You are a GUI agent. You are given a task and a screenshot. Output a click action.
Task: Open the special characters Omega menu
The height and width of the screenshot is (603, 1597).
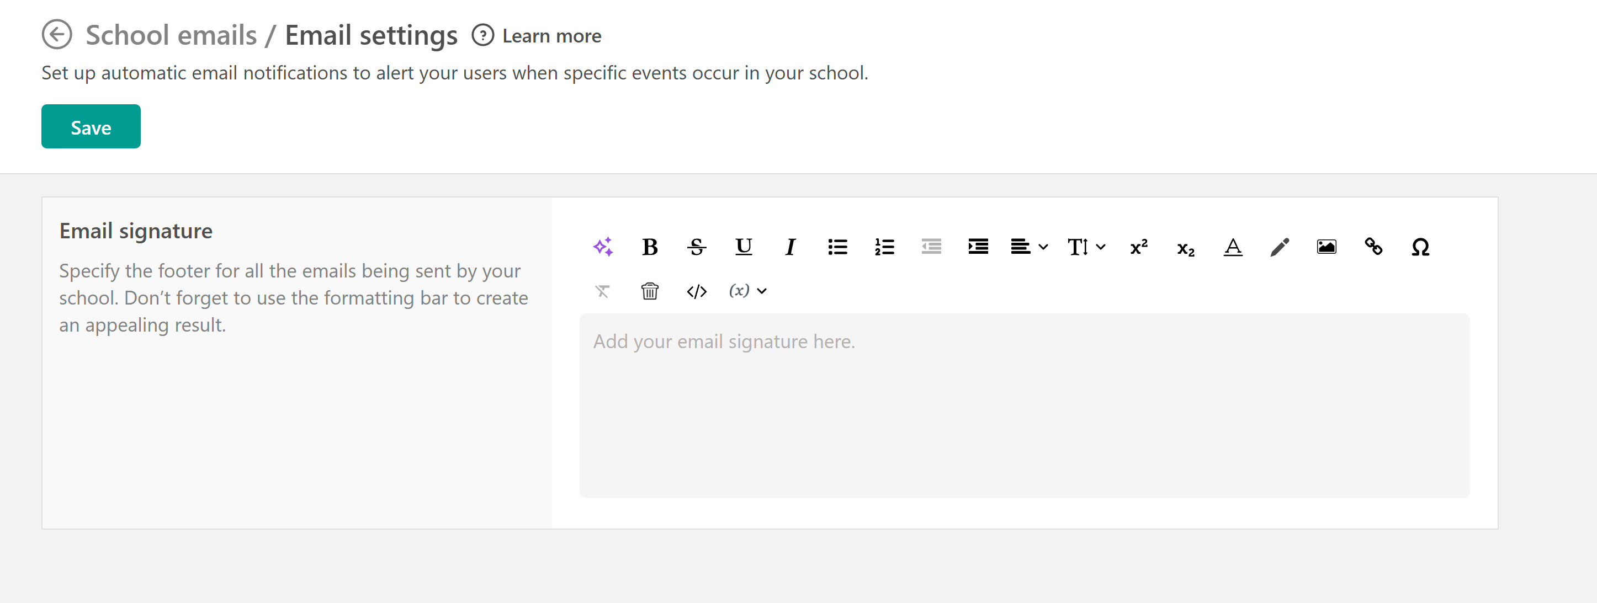pyautogui.click(x=1420, y=247)
